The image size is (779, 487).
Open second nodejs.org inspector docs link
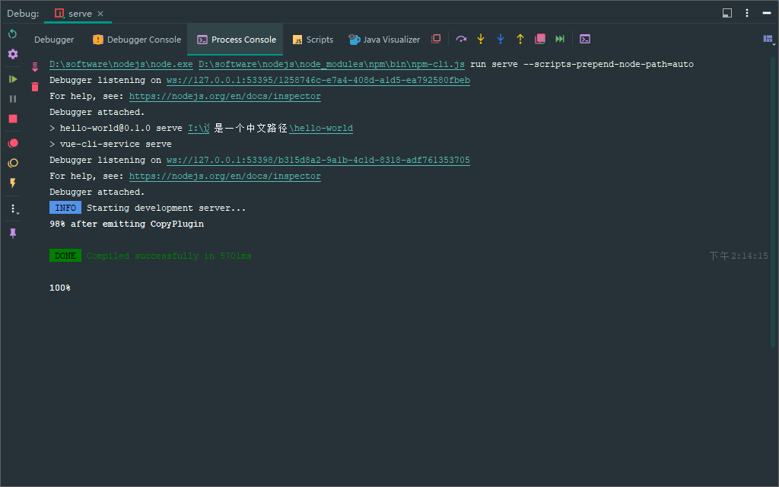(x=224, y=176)
